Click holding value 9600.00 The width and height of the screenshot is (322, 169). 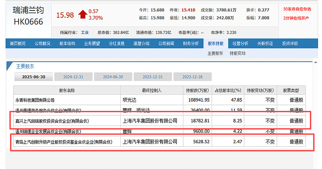[x=201, y=131]
